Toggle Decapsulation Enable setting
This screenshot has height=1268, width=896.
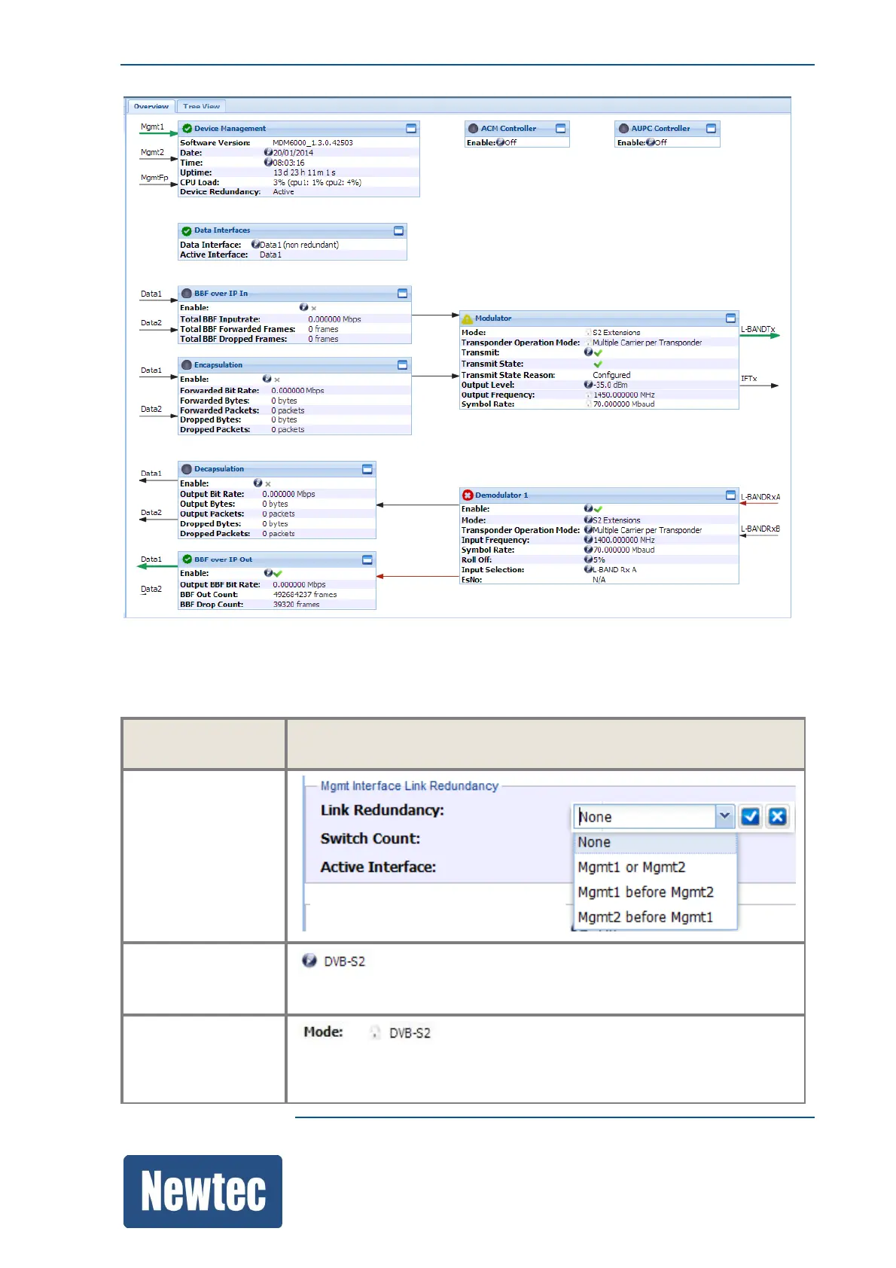[x=258, y=483]
